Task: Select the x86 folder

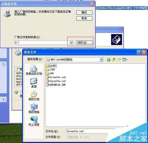Action: (50, 74)
